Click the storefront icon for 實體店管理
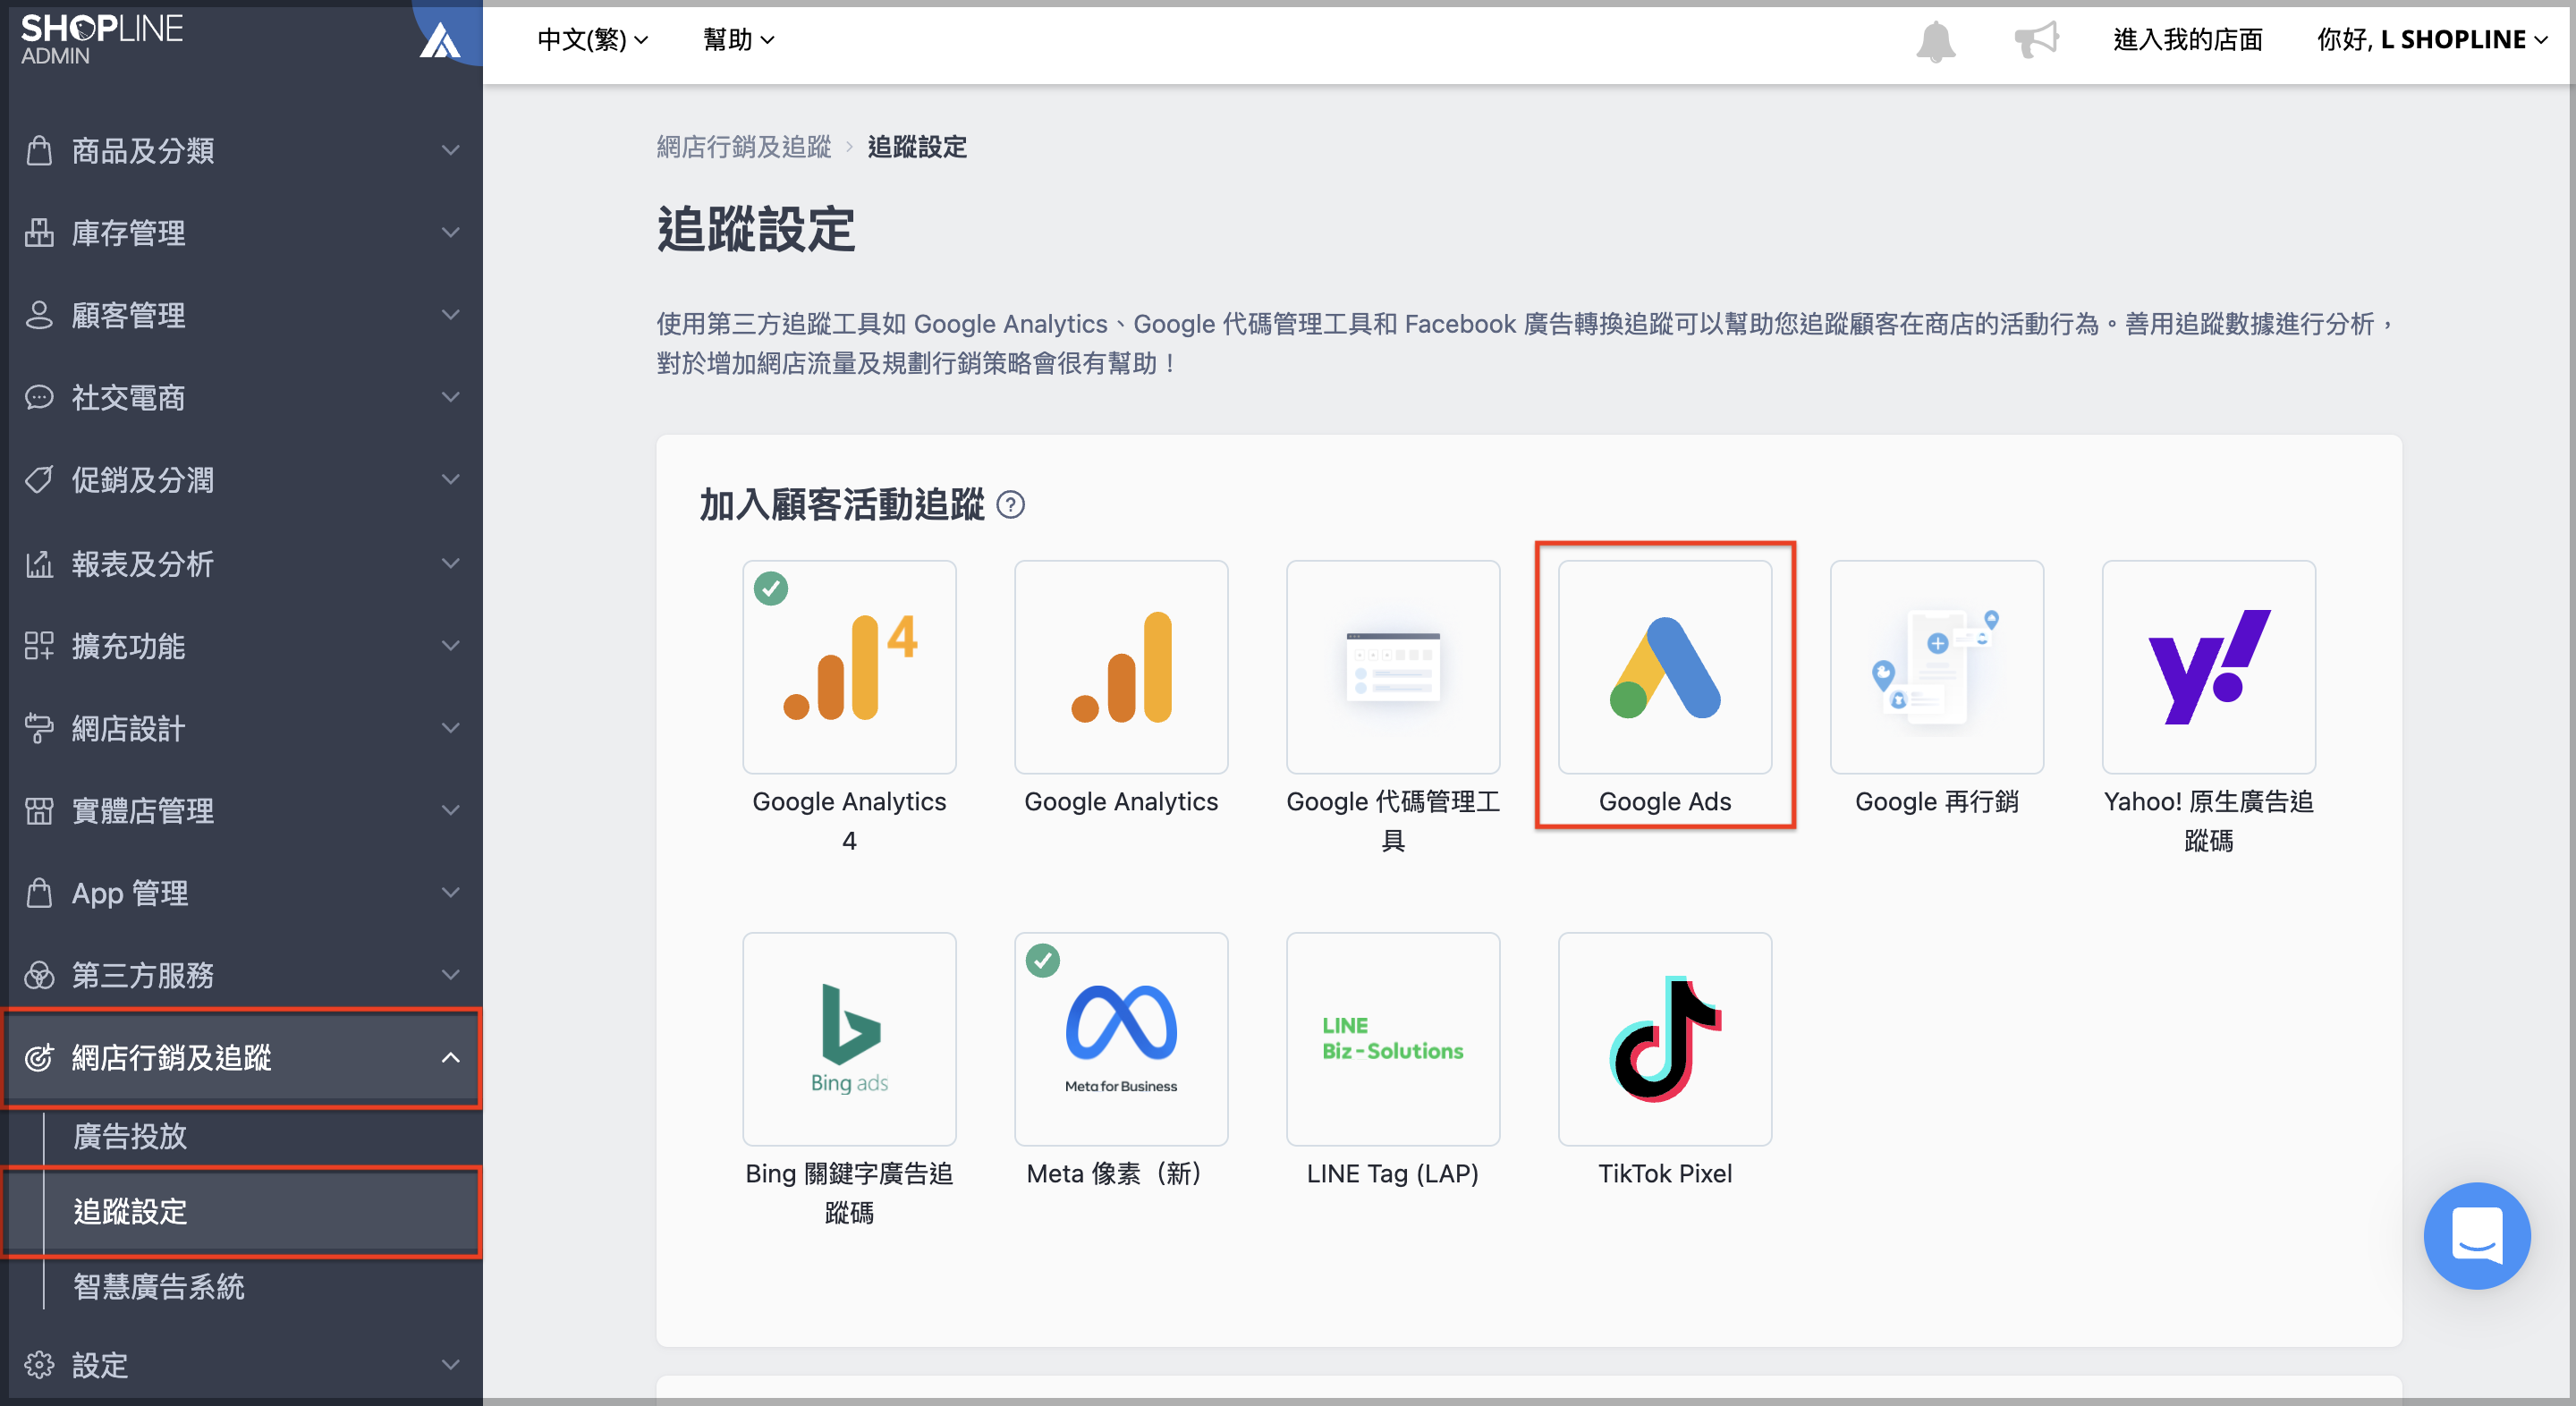Screen dimensions: 2576x1406 (x=39, y=810)
